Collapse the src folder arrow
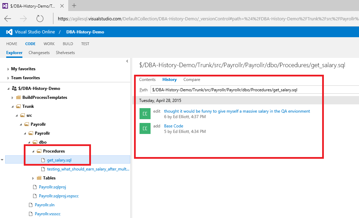This screenshot has width=359, height=218. coord(17,115)
